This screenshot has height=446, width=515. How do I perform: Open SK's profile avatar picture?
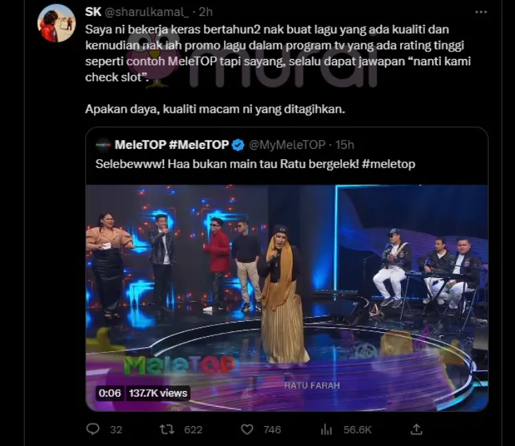tap(57, 23)
